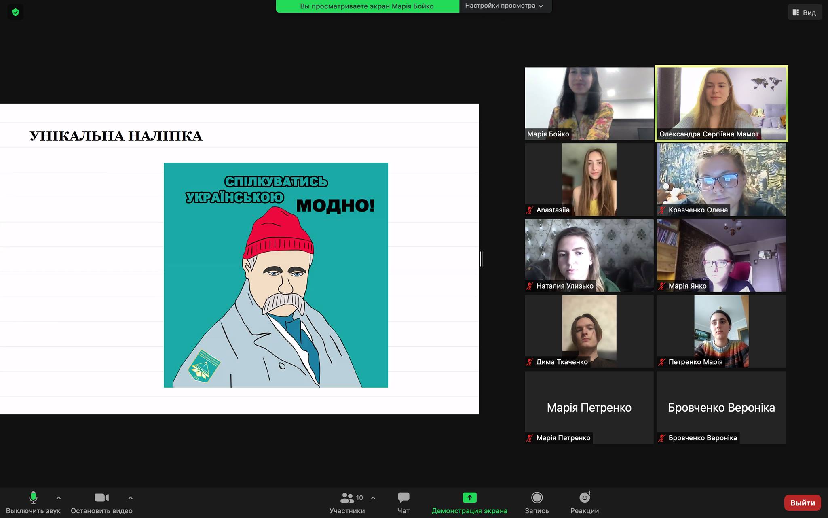
Task: Expand video options arrow beside camera
Action: (x=130, y=498)
